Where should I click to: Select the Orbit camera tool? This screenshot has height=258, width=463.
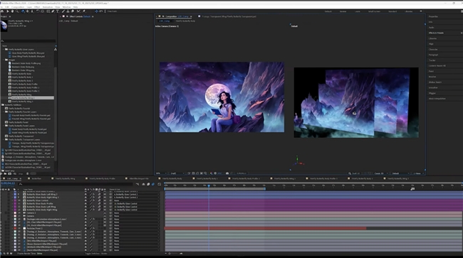click(x=23, y=11)
